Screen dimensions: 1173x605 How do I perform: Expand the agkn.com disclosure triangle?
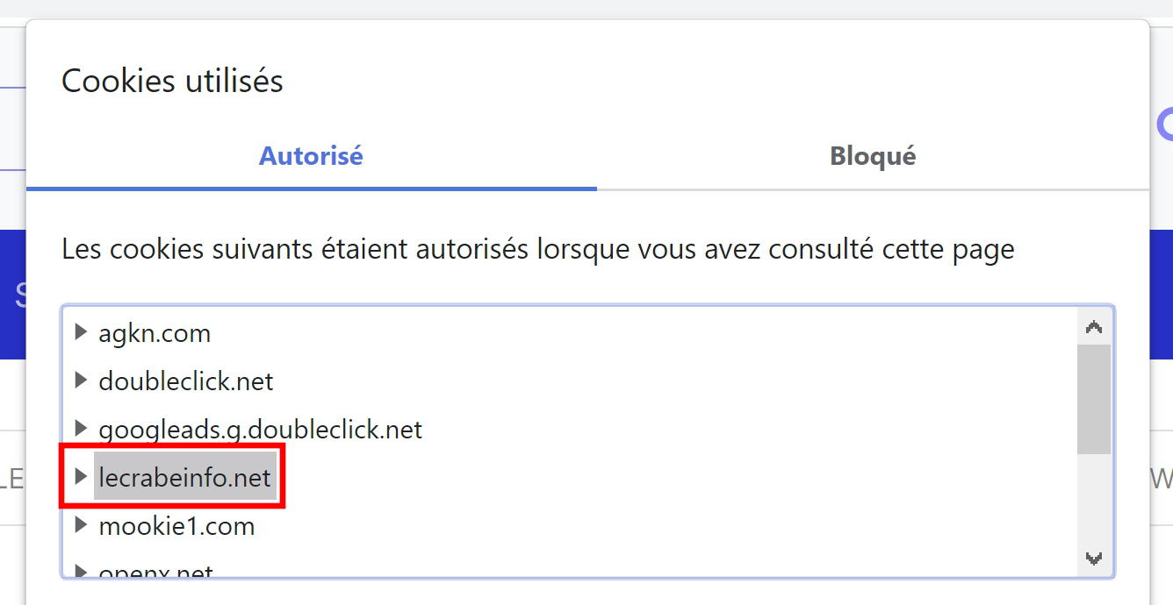click(x=81, y=331)
